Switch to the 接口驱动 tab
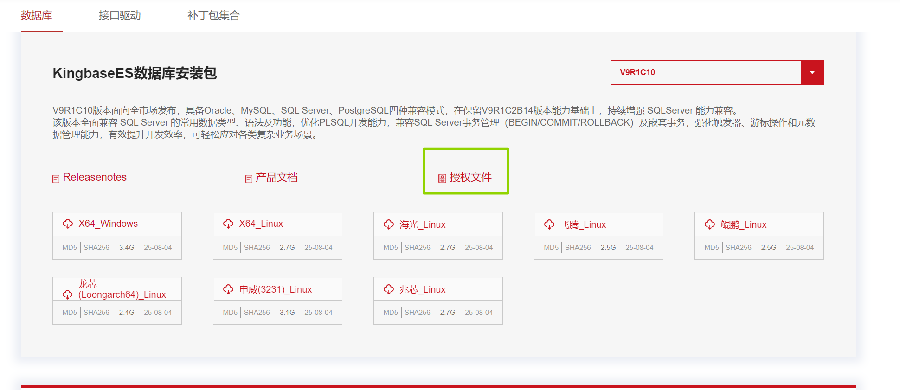The width and height of the screenshot is (900, 390). [120, 16]
